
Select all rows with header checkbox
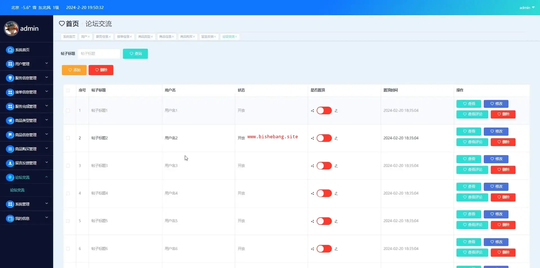pos(68,90)
